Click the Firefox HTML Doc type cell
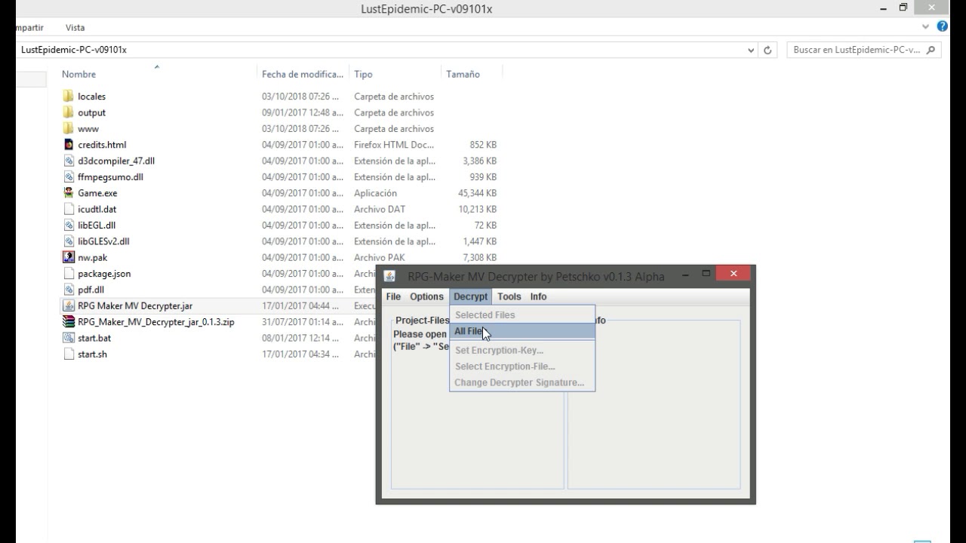Screen dimensions: 966x543 pos(394,145)
